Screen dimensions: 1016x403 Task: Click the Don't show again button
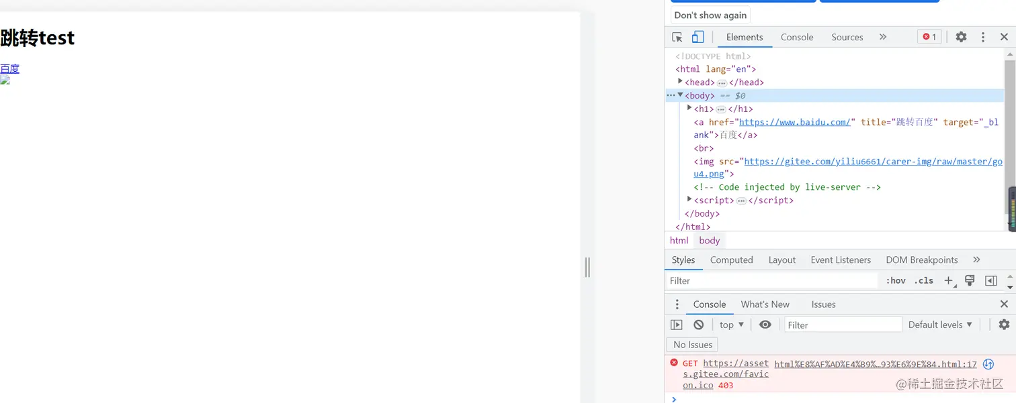click(x=710, y=15)
